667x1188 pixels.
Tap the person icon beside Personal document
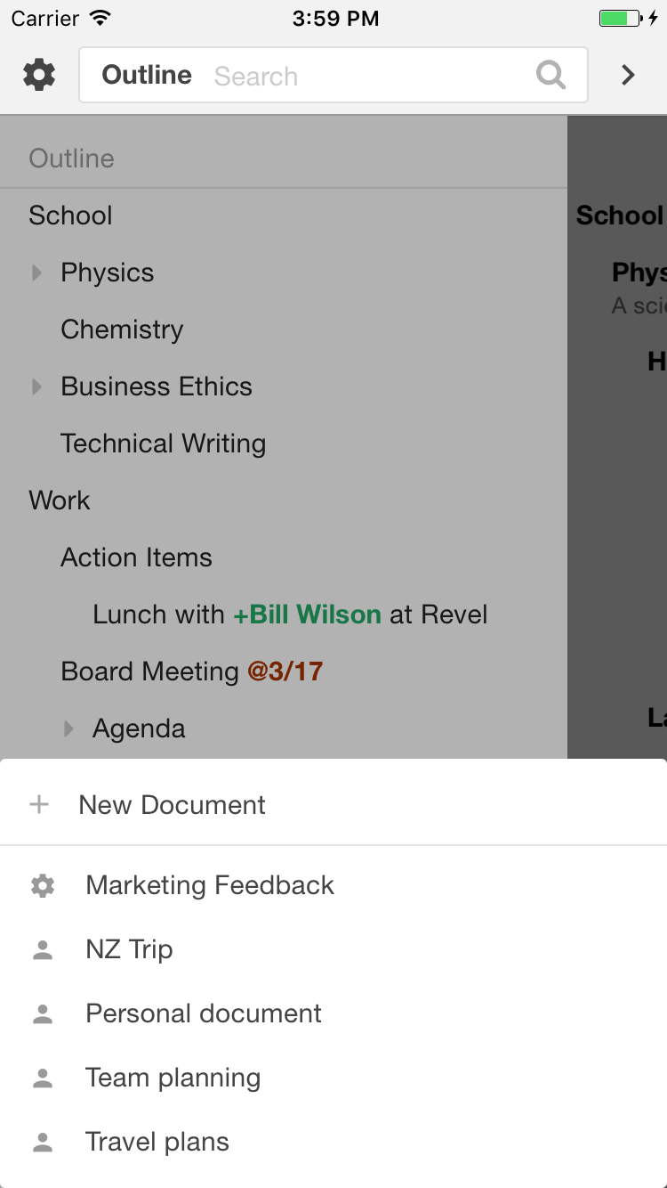pyautogui.click(x=43, y=1013)
